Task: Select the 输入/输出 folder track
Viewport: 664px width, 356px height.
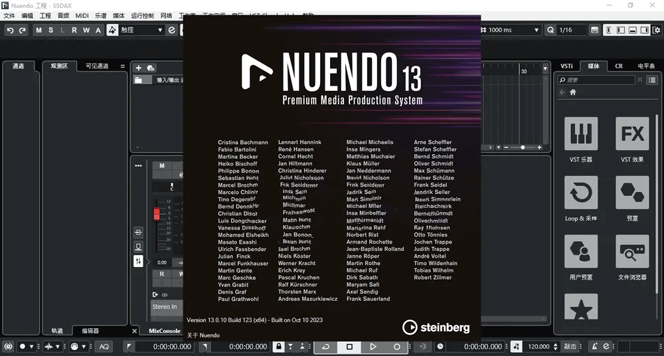Action: tap(159, 80)
